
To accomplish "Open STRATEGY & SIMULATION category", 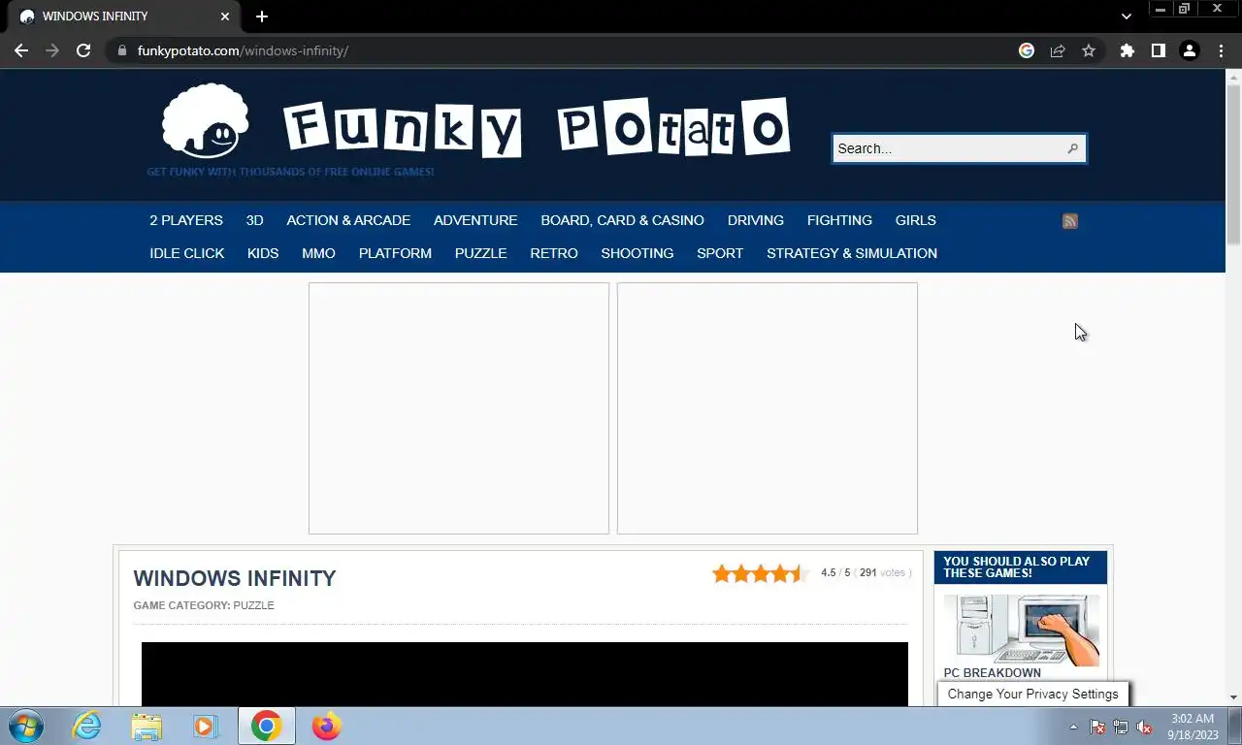I will pyautogui.click(x=852, y=253).
